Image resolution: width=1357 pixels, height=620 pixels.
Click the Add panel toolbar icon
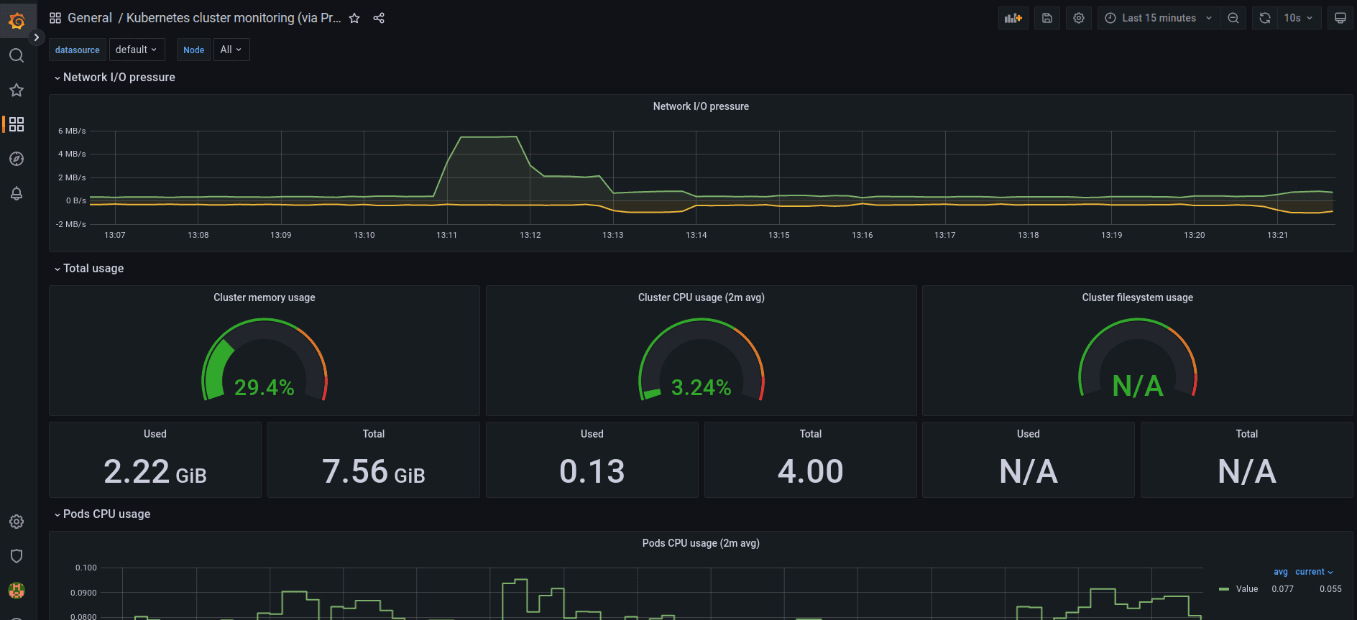pos(1013,18)
